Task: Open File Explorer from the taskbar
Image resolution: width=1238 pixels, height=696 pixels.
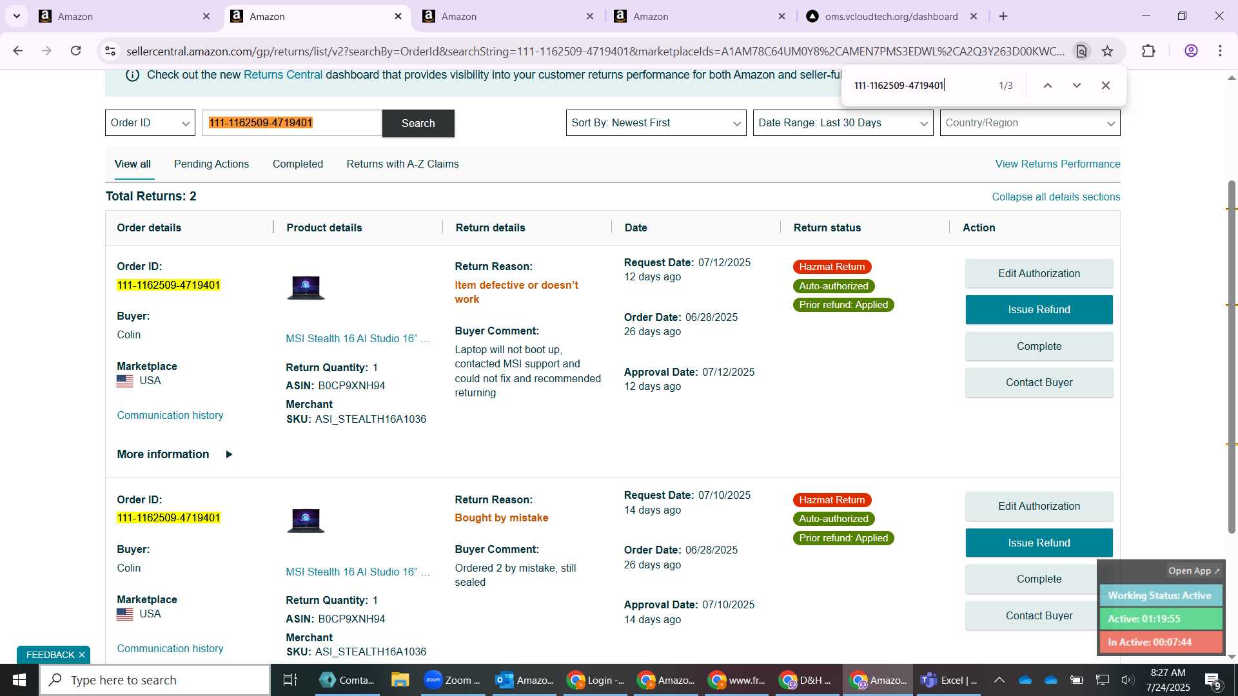Action: tap(400, 680)
